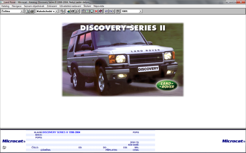This screenshot has height=153, width=246.
Task: Open the Seznam objednávek menu
Action: click(x=34, y=6)
